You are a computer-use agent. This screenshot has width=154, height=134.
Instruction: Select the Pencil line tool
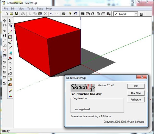(x=10, y=32)
